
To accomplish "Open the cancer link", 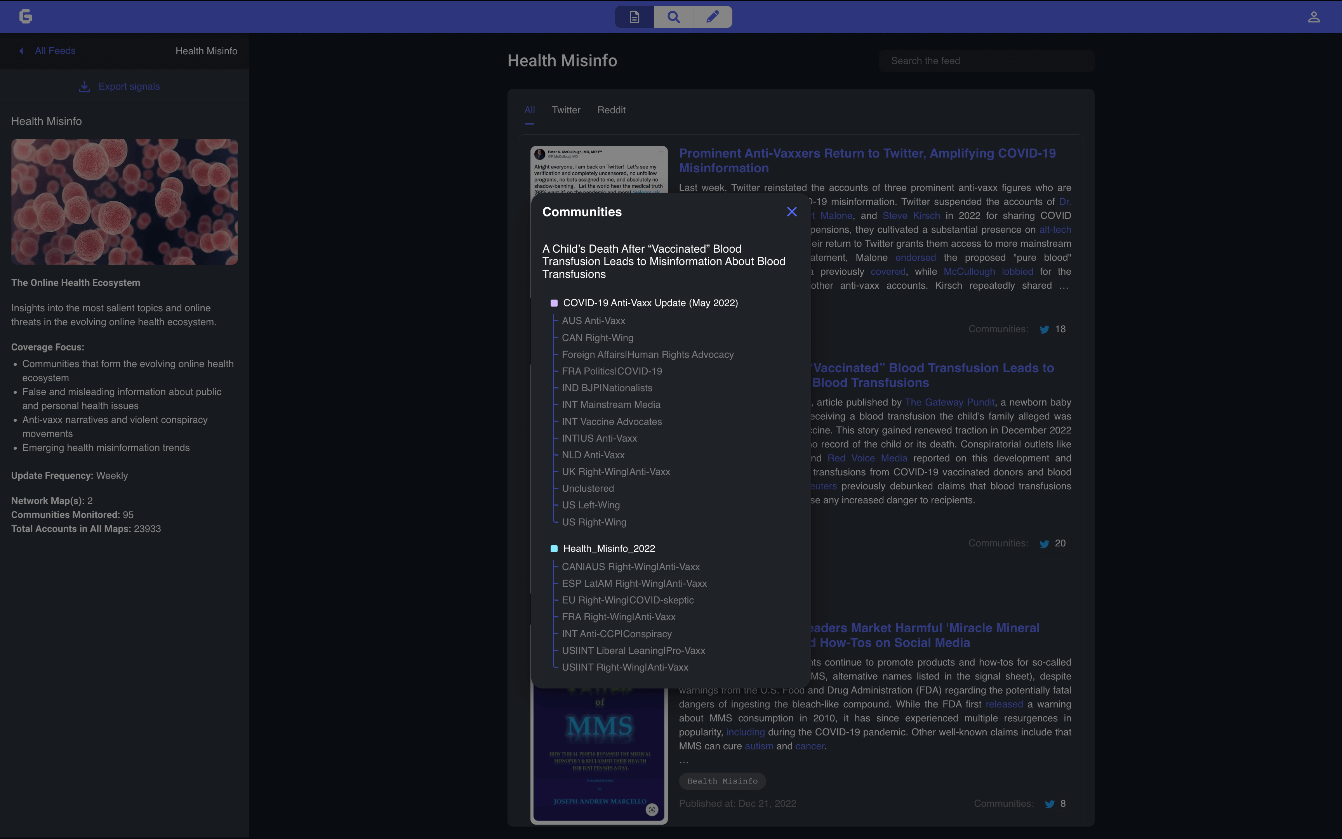I will tap(810, 746).
